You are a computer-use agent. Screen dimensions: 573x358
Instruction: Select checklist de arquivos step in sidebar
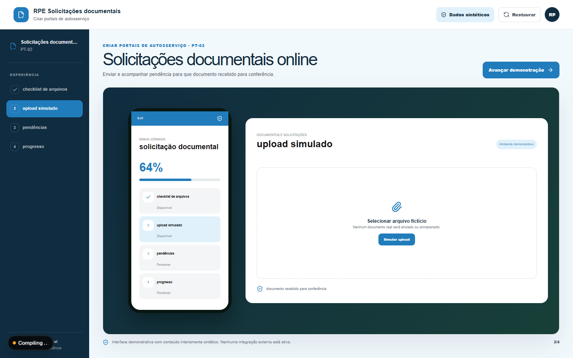pos(45,89)
